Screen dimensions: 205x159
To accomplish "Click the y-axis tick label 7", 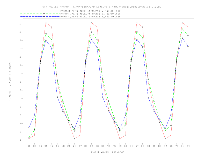I will pyautogui.click(x=21, y=98).
